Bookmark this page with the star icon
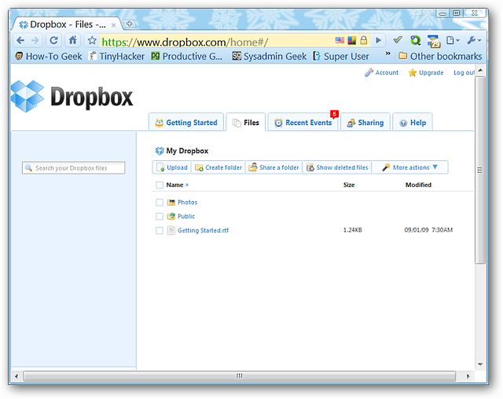503x399 pixels. 92,40
